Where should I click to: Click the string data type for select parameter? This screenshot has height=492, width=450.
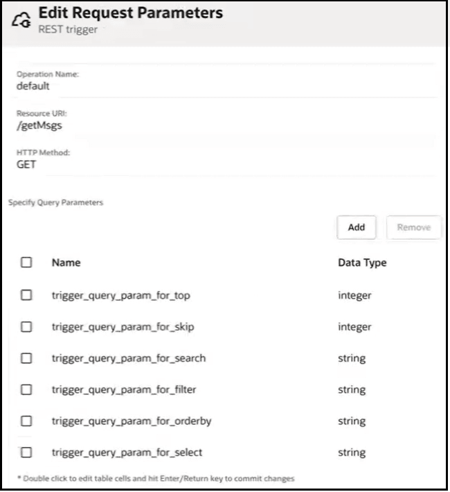352,453
